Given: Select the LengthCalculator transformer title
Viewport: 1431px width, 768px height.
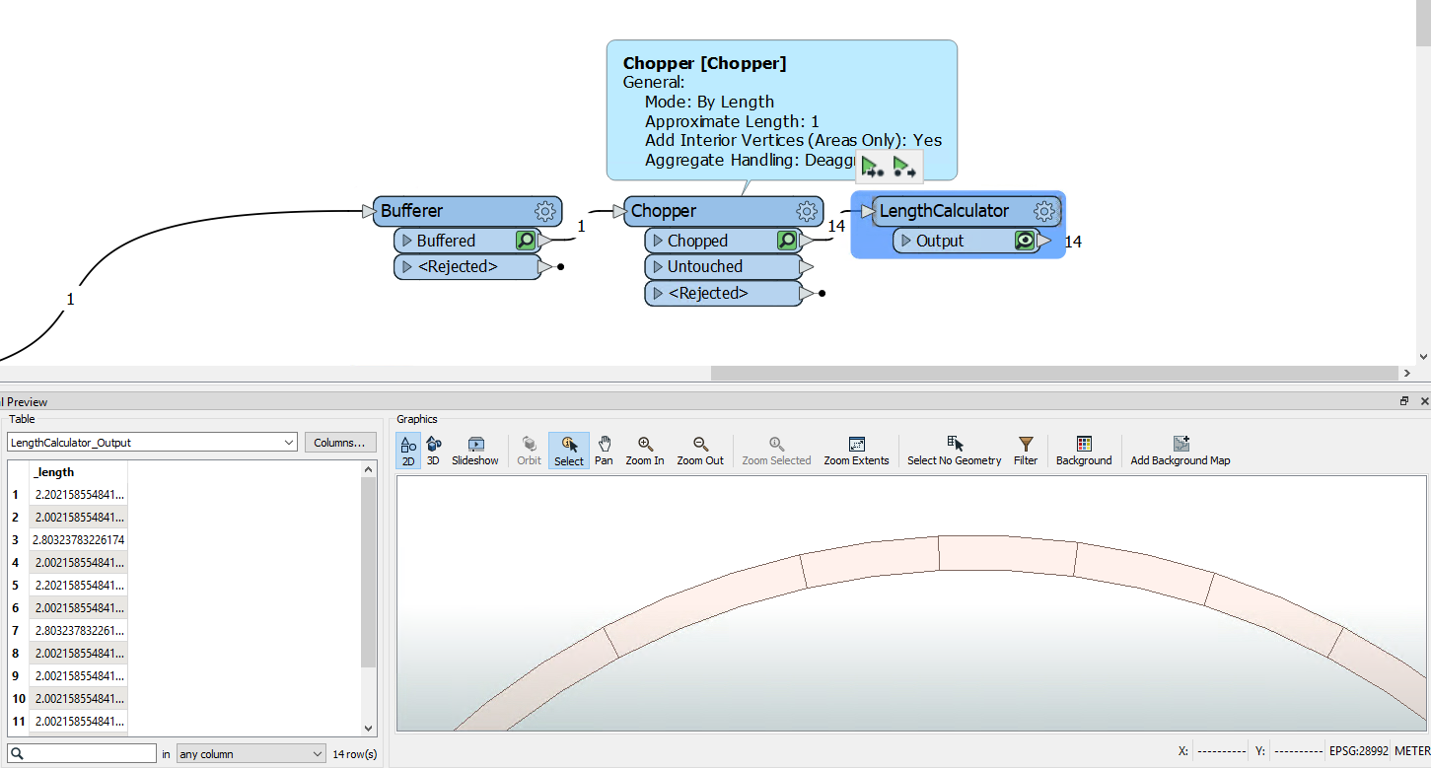Looking at the screenshot, I should [944, 211].
